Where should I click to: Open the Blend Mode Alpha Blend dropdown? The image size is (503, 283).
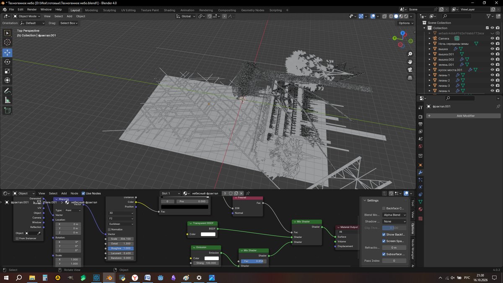pos(394,215)
